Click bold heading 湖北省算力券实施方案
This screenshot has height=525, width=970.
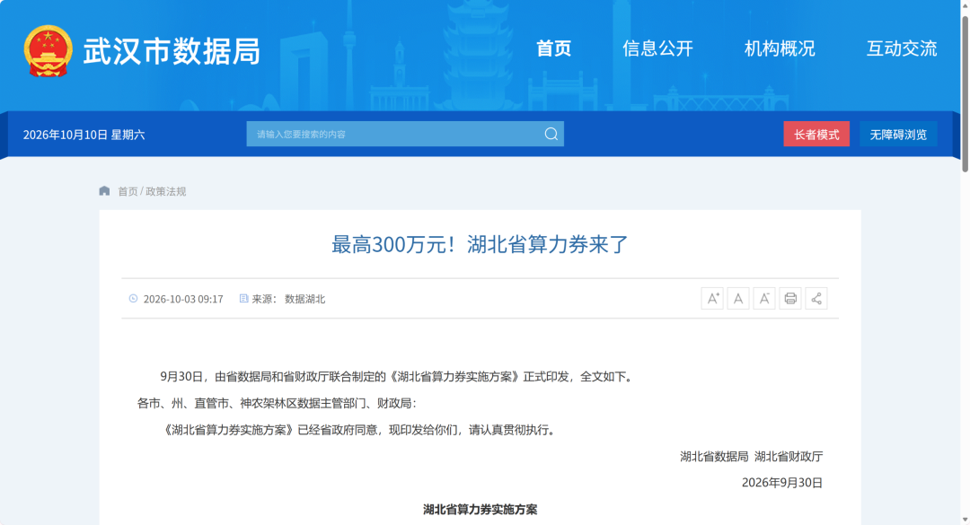[x=480, y=510]
